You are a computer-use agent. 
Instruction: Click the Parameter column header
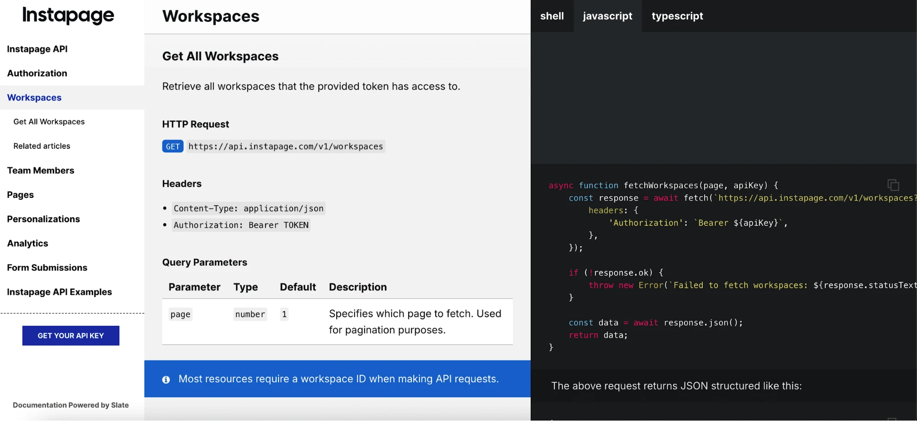point(195,287)
